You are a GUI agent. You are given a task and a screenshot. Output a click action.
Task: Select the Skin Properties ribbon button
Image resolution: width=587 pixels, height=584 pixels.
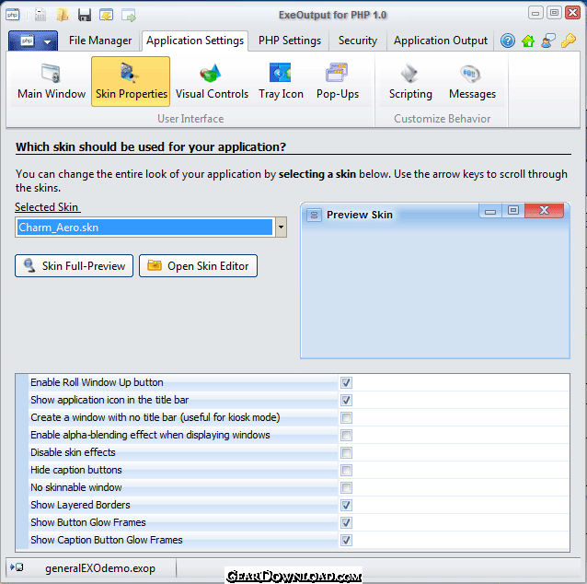131,81
